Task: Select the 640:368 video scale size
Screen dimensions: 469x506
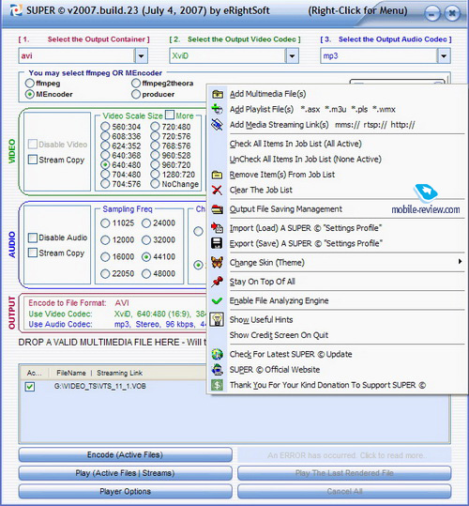Action: [105, 155]
